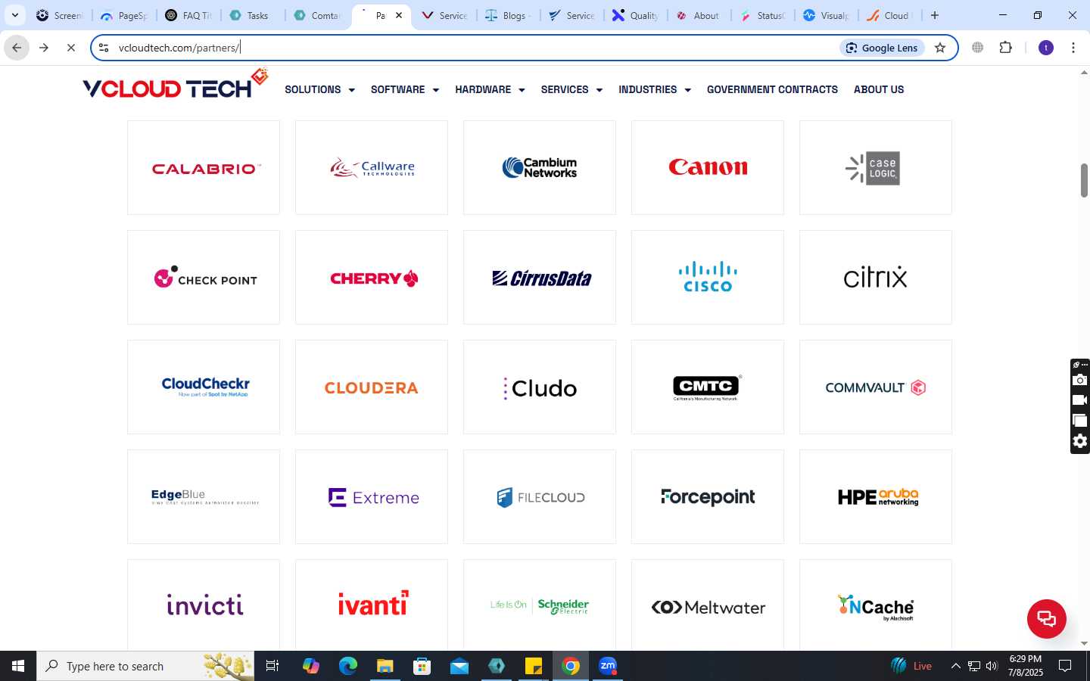Open the Check Point partner card
The height and width of the screenshot is (681, 1090).
[204, 277]
